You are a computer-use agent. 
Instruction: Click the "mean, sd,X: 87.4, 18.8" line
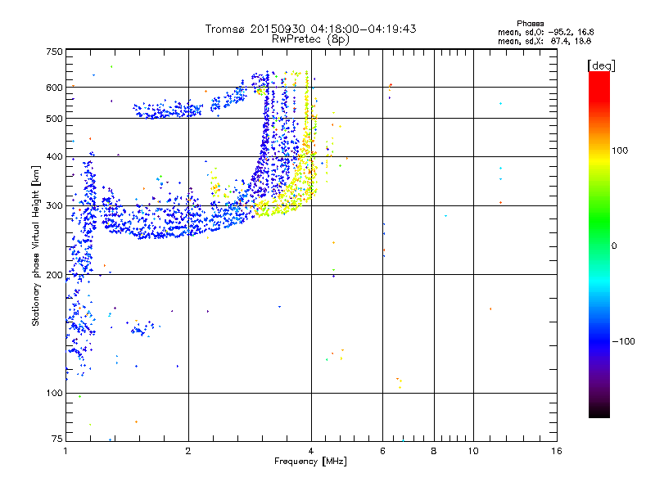544,41
